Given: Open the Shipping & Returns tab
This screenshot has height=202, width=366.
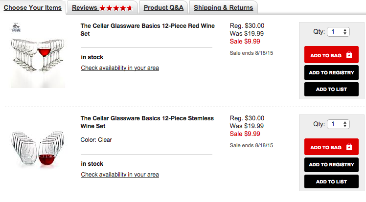Looking at the screenshot, I should [x=223, y=8].
